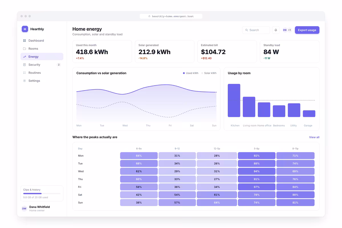
Task: Click the Estimated bill card
Action: point(227,52)
